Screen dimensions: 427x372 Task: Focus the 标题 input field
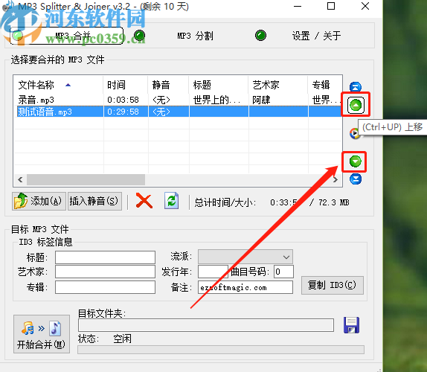click(x=105, y=257)
